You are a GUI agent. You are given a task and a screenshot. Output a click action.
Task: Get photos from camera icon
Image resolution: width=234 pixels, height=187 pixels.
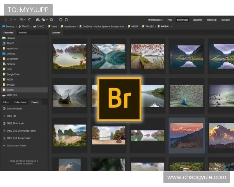38,20
